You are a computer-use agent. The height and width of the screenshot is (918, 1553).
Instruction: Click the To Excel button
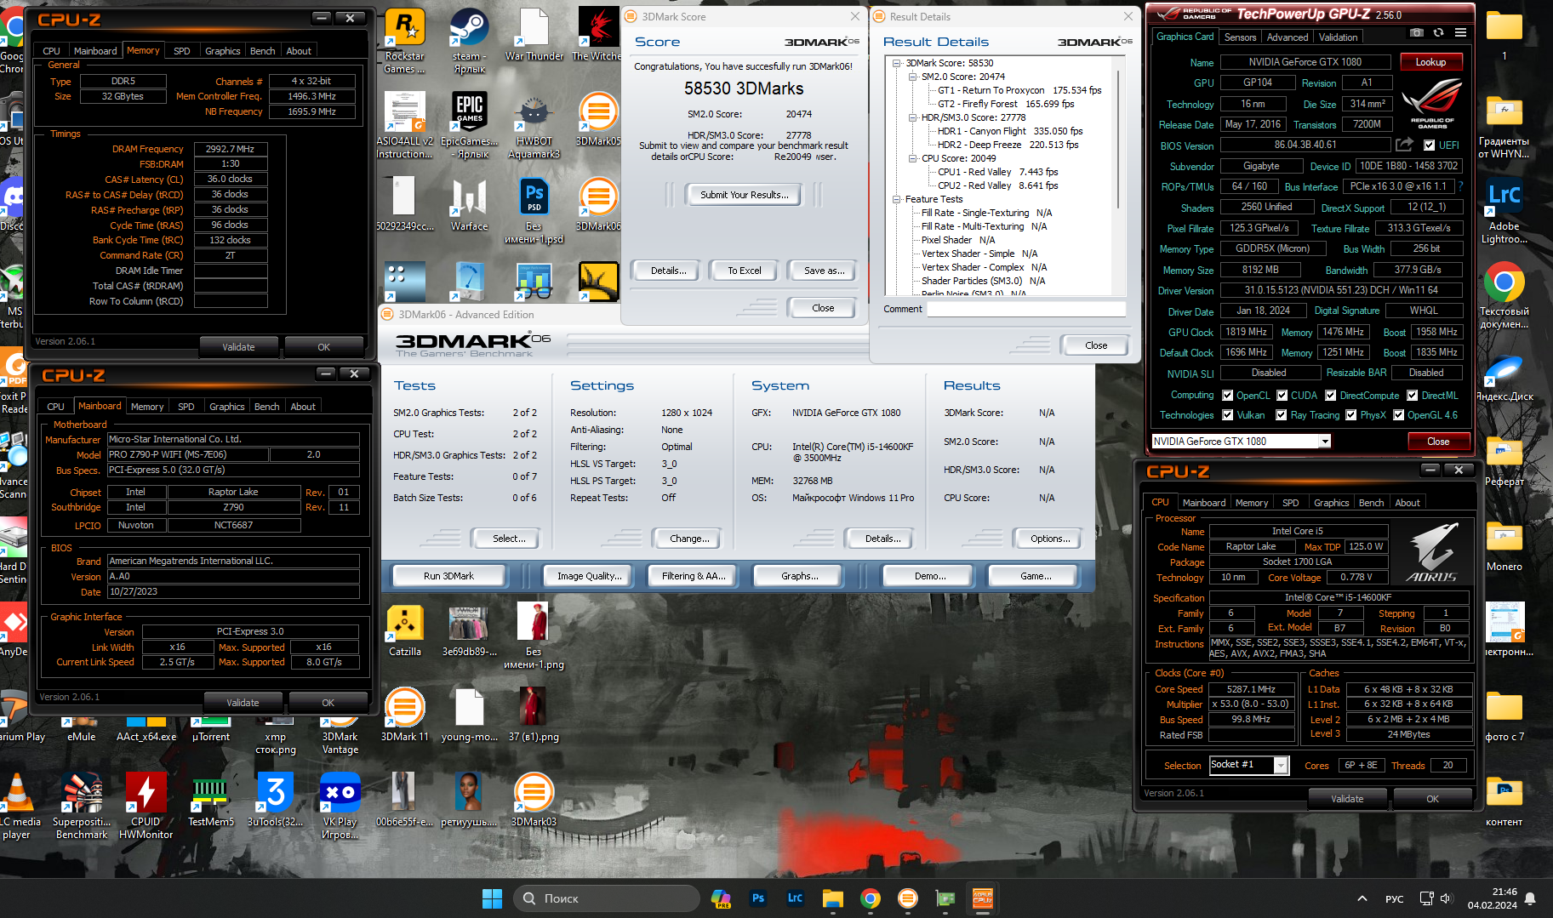[x=745, y=271]
